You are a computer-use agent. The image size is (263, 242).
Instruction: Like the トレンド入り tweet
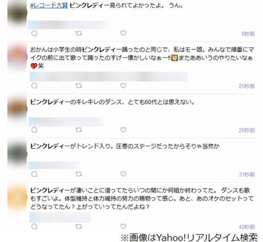pyautogui.click(x=123, y=174)
